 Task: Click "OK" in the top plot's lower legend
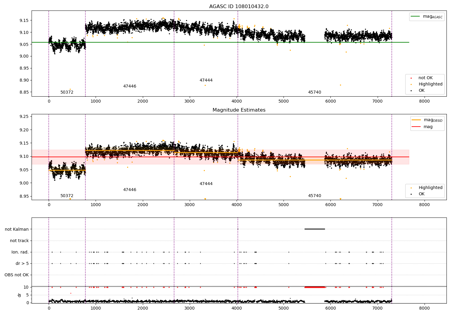click(422, 91)
